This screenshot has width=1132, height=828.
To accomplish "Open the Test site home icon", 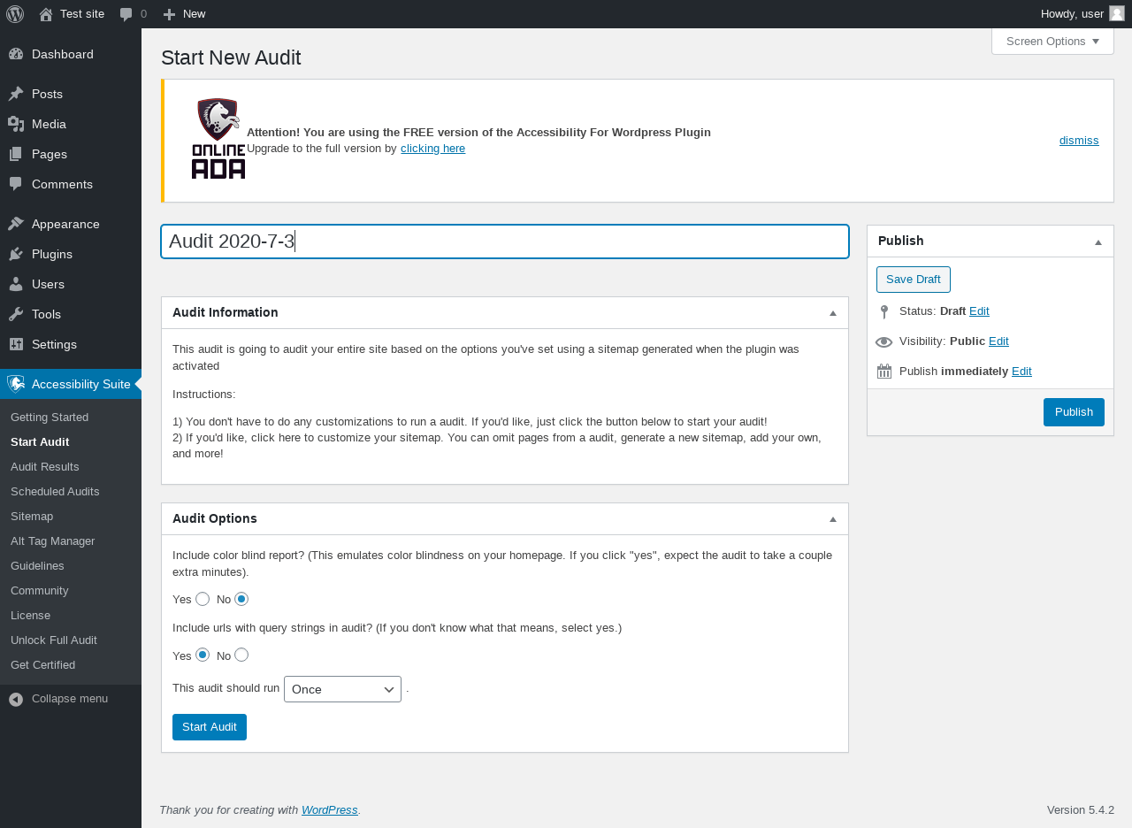I will (x=46, y=14).
